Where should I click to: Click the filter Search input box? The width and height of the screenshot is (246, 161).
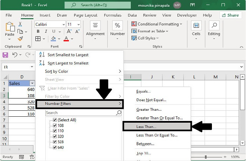[84, 113]
